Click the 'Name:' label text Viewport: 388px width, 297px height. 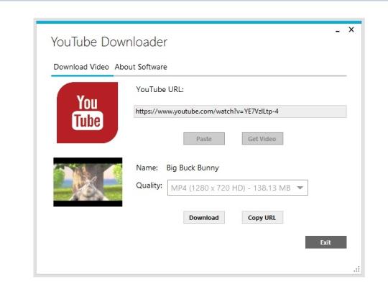(x=147, y=168)
